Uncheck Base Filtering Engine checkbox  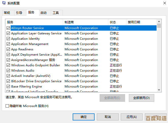tap(8, 87)
